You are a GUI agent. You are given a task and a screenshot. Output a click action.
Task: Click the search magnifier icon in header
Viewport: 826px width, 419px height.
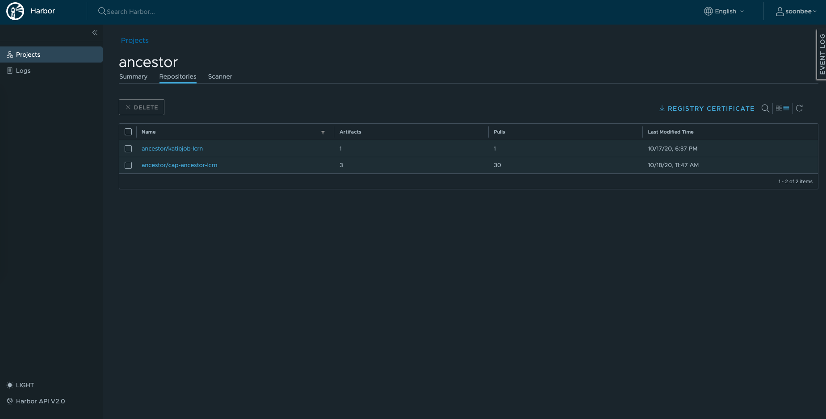pos(102,11)
